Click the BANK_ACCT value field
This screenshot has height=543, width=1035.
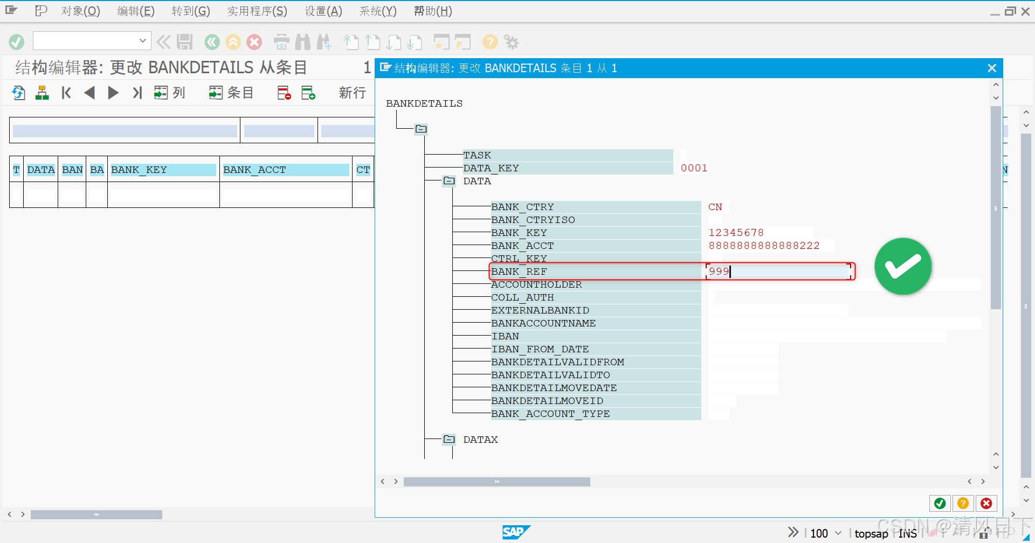point(771,246)
